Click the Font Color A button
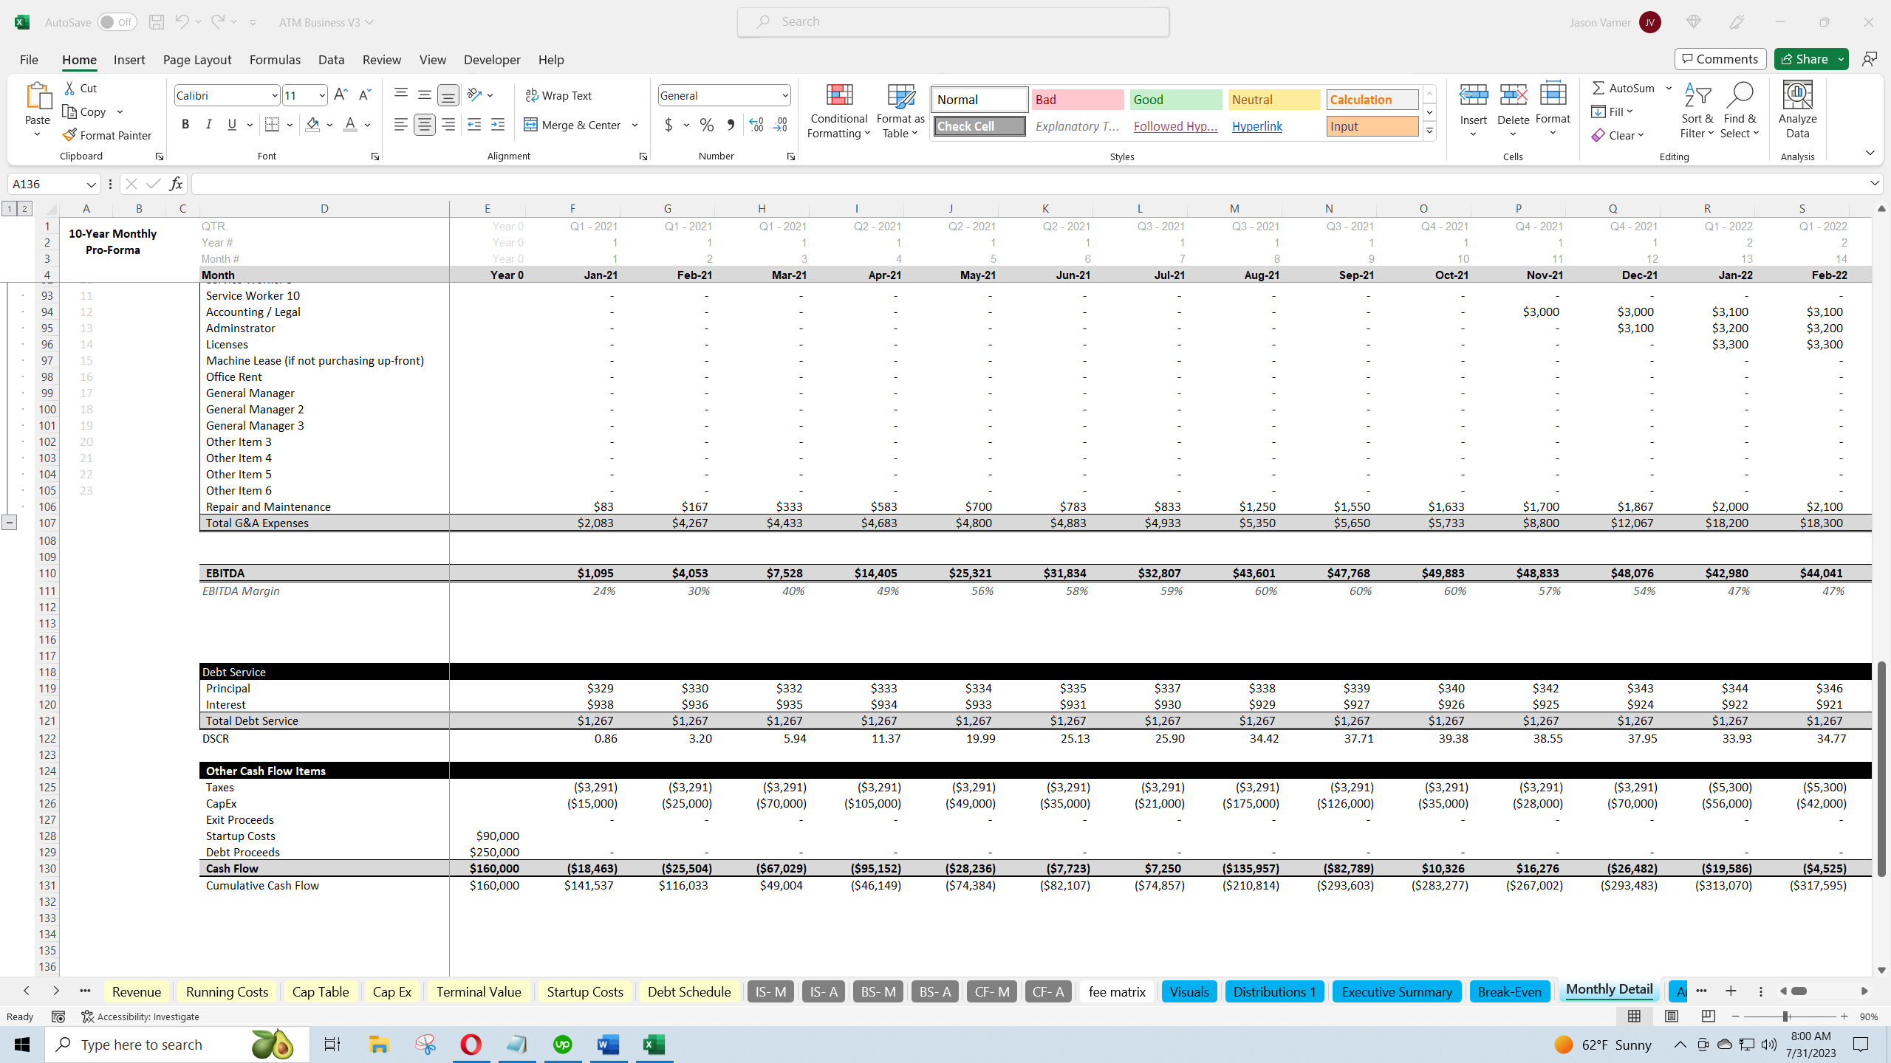 point(350,125)
